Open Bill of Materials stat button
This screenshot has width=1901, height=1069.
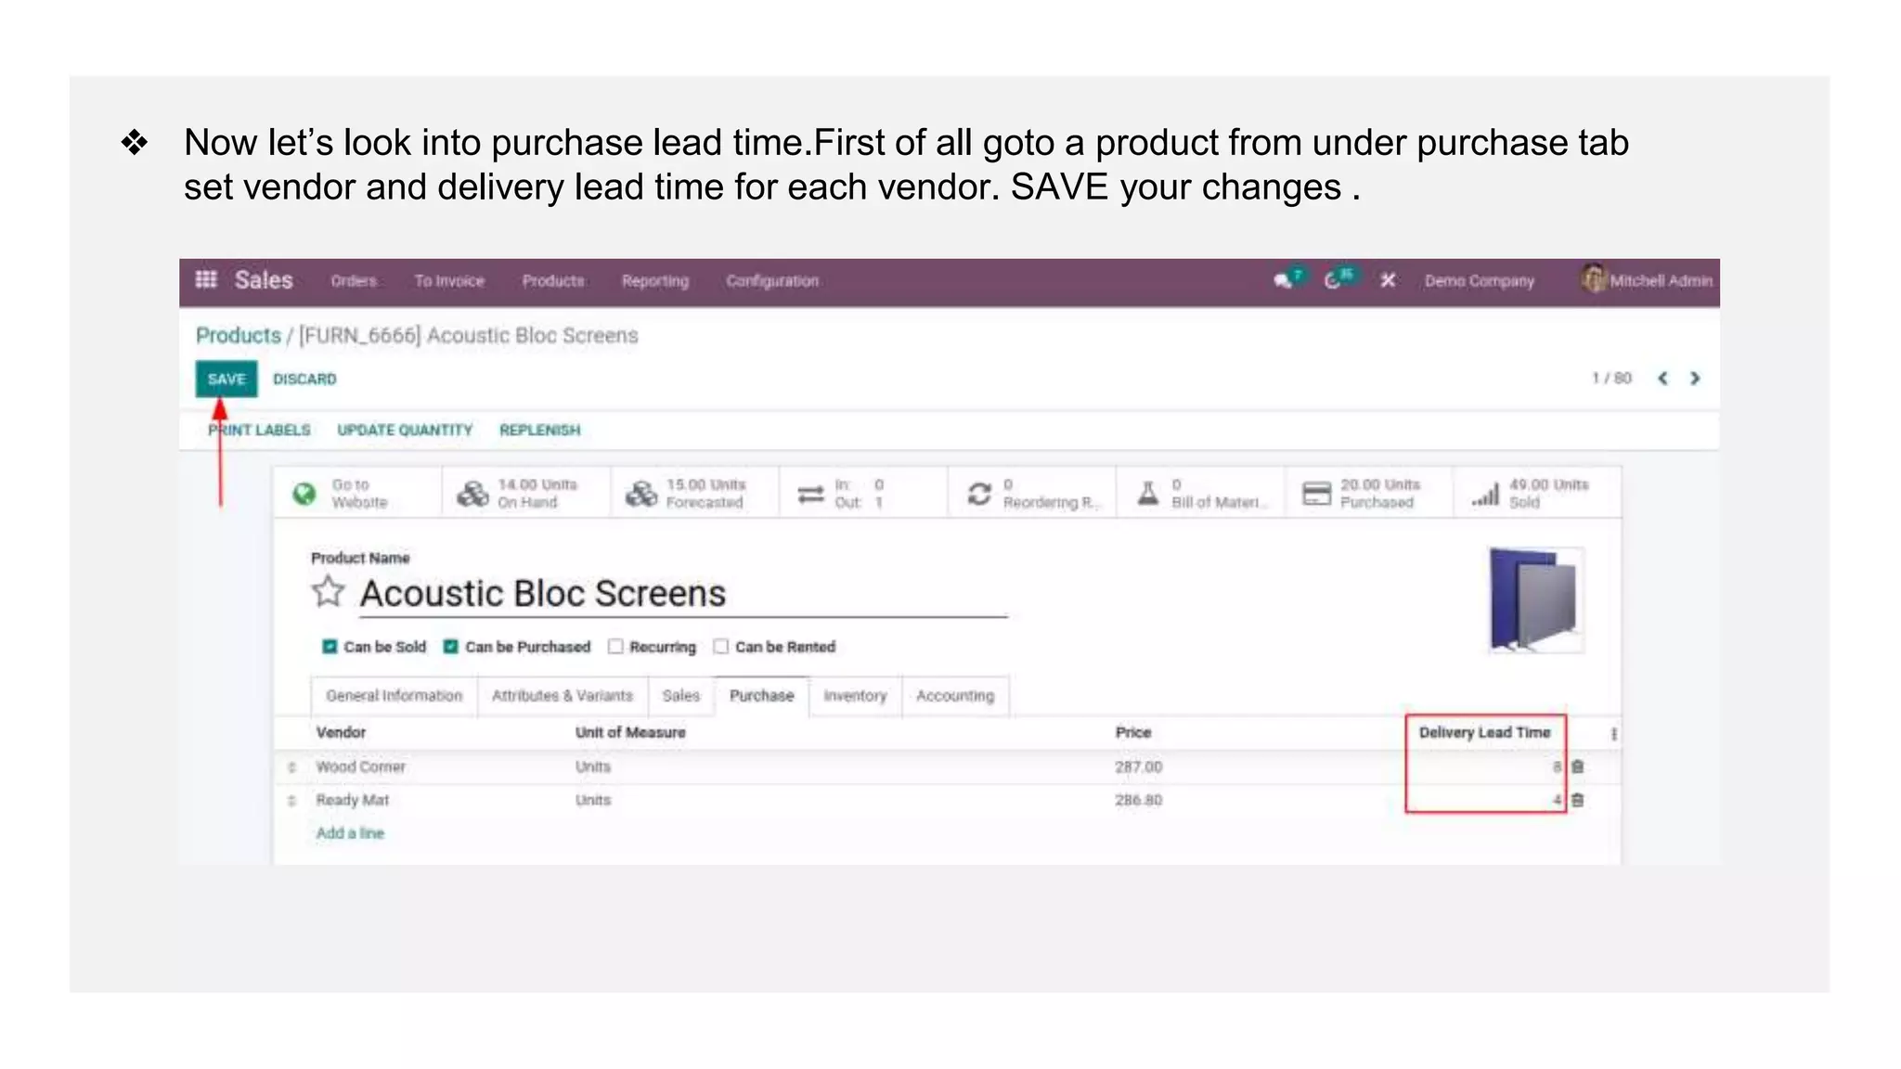click(1201, 493)
